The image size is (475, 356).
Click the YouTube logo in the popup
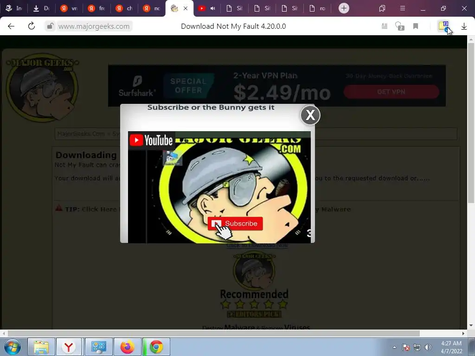[x=151, y=140]
